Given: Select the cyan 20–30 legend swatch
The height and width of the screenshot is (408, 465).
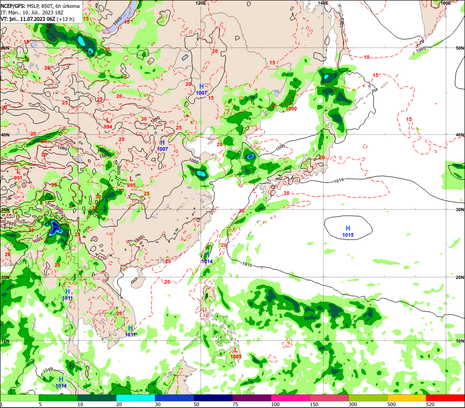Looking at the screenshot, I should click(x=135, y=398).
